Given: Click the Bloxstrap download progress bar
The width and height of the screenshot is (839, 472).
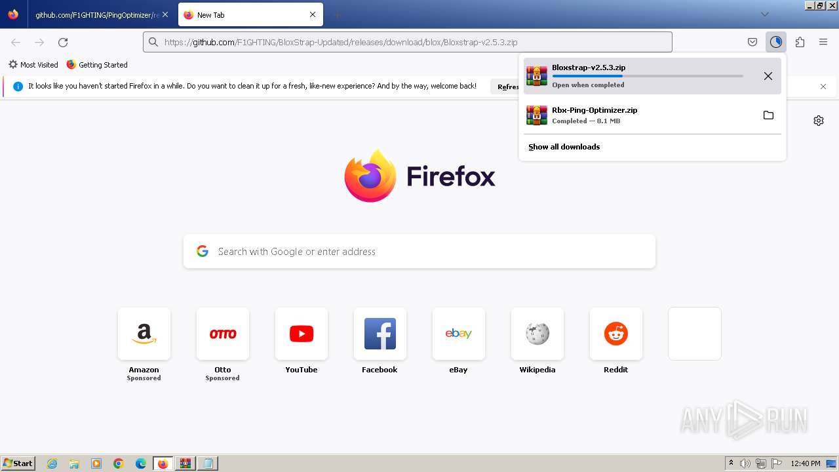Looking at the screenshot, I should tap(648, 76).
